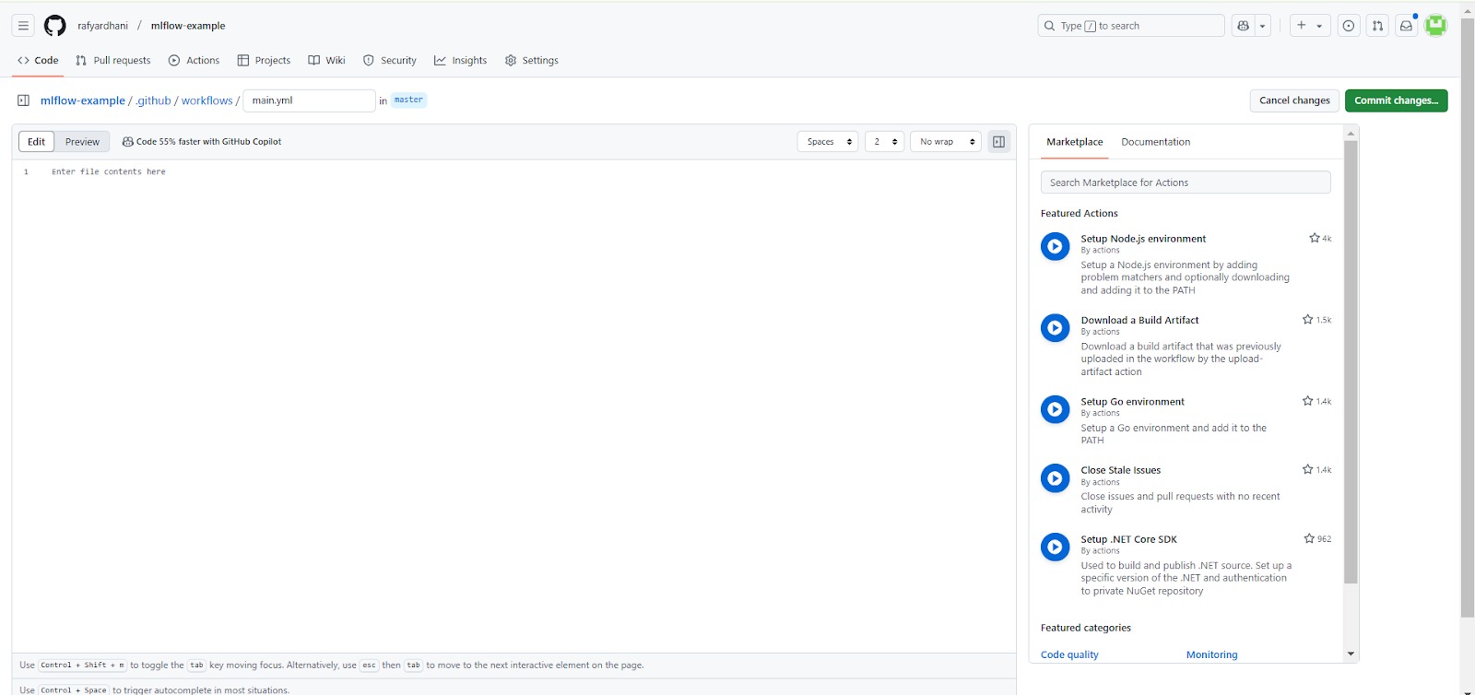
Task: Open the indent size dropdown
Action: coord(884,142)
